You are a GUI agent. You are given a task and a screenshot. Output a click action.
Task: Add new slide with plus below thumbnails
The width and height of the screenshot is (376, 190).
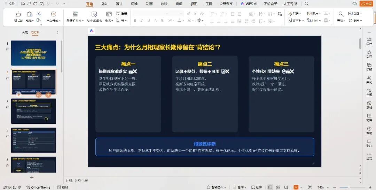32,177
